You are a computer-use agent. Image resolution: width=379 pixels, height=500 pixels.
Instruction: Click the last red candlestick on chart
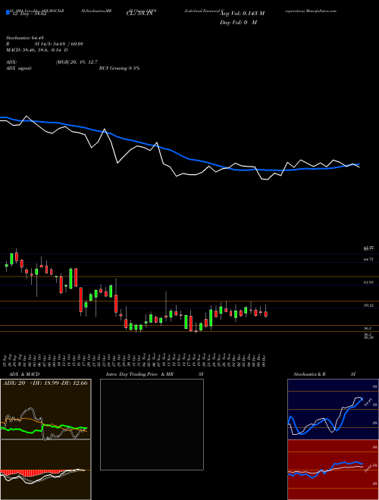[x=266, y=314]
